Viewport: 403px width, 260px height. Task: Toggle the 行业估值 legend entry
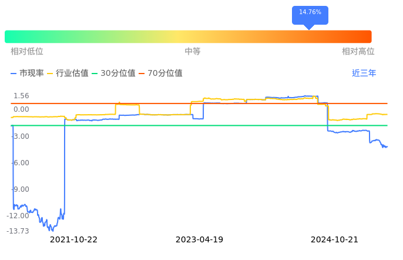click(x=68, y=74)
